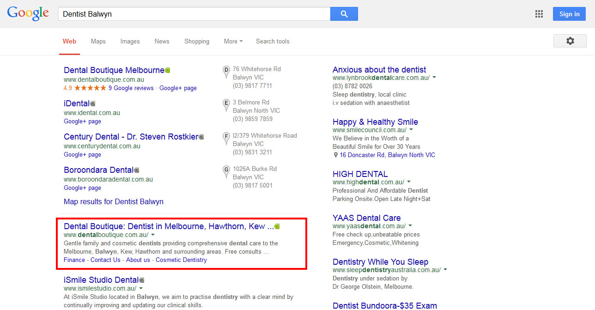This screenshot has height=310, width=595.
Task: Open dropdown beside www.sleepdentistryaustralia.com.au/
Action: pos(445,270)
